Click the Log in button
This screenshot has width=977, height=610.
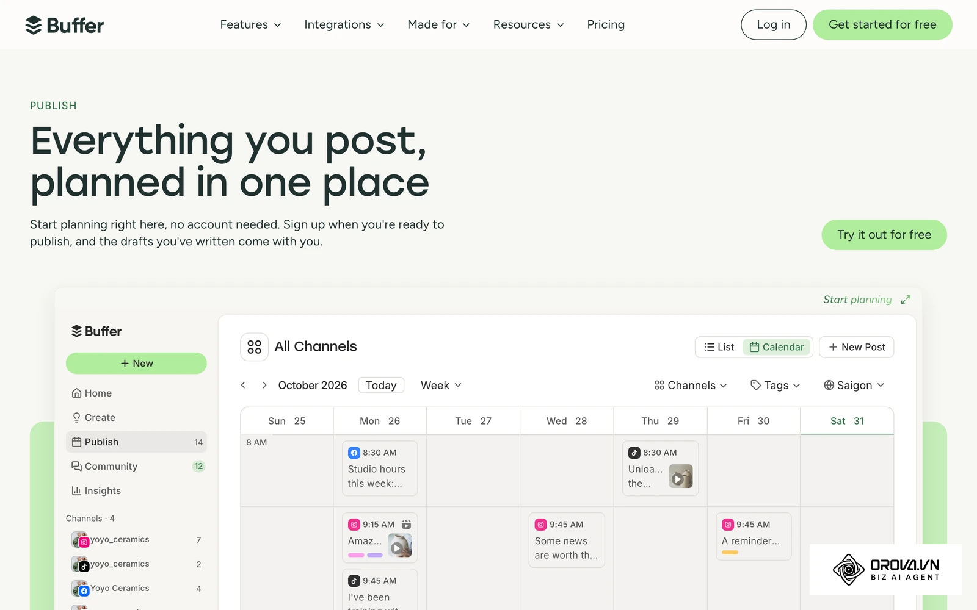(x=774, y=24)
